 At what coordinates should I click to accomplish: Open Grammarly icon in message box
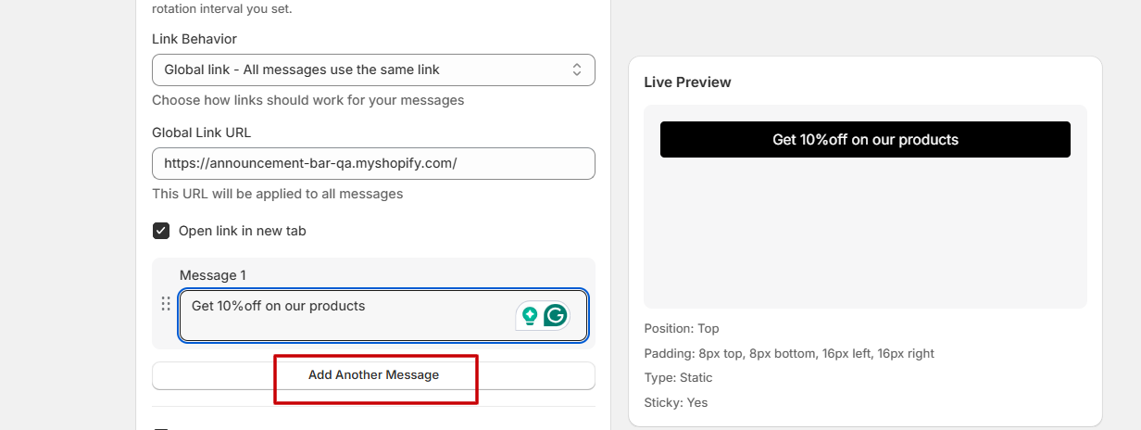point(556,315)
